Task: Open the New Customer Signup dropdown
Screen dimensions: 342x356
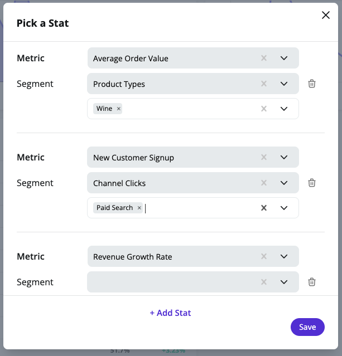Action: click(284, 157)
